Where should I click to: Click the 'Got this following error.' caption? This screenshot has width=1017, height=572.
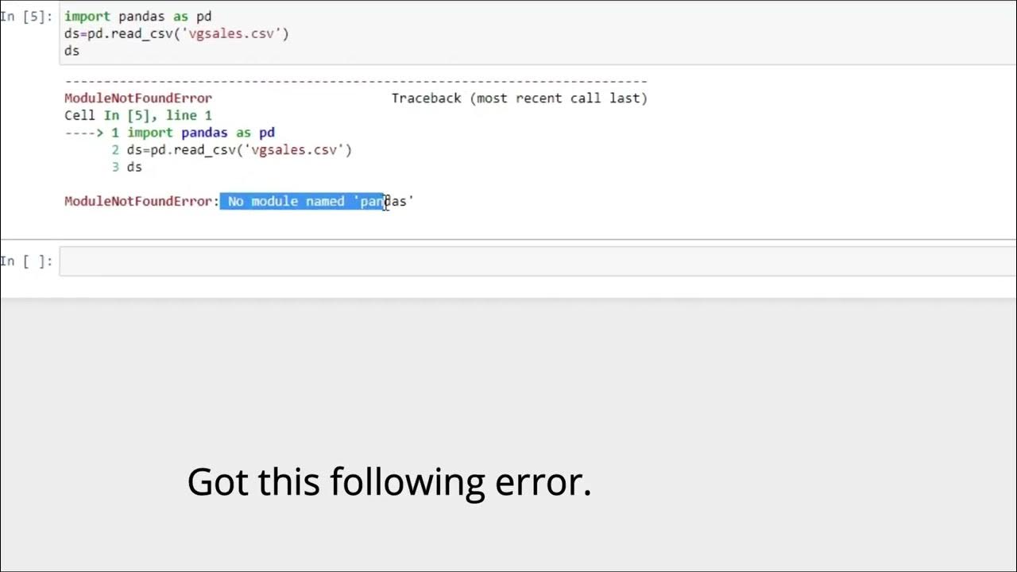(x=389, y=481)
